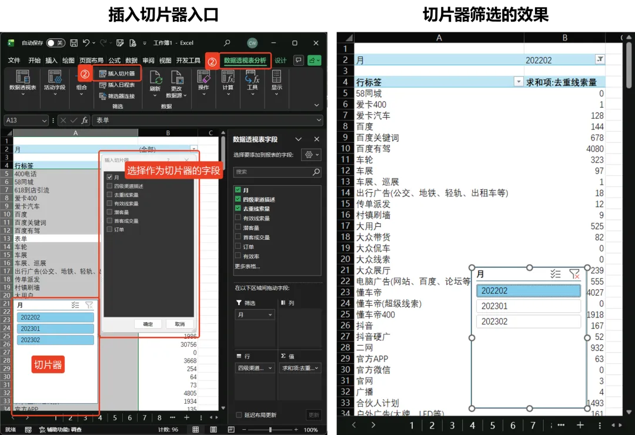The height and width of the screenshot is (435, 635).
Task: Check 有效线索量 in the field list pane
Action: point(238,218)
